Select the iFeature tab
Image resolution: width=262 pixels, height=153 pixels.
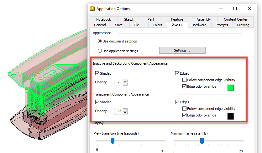tap(177, 19)
